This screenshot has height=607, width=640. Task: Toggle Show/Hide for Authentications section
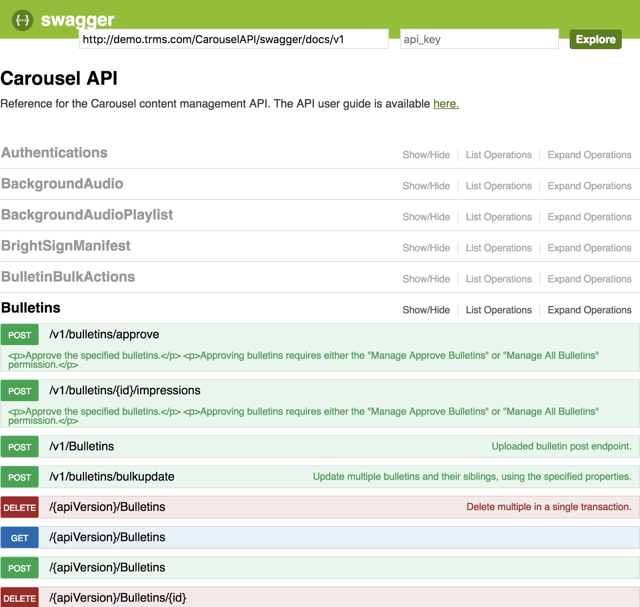click(x=426, y=155)
